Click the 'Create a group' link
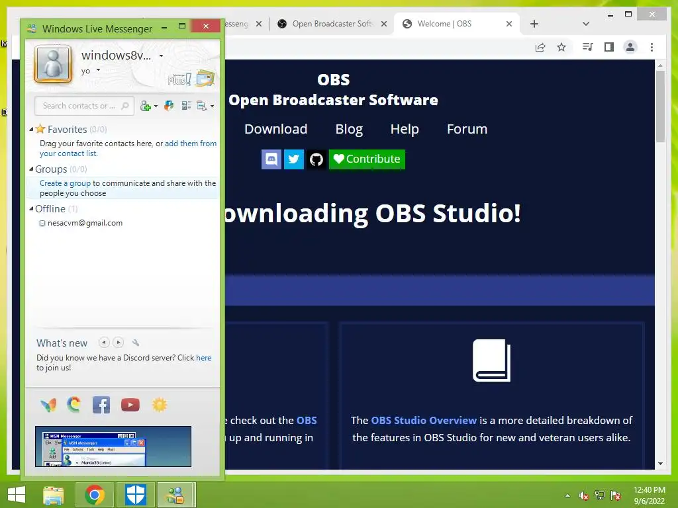This screenshot has width=678, height=508. point(66,183)
